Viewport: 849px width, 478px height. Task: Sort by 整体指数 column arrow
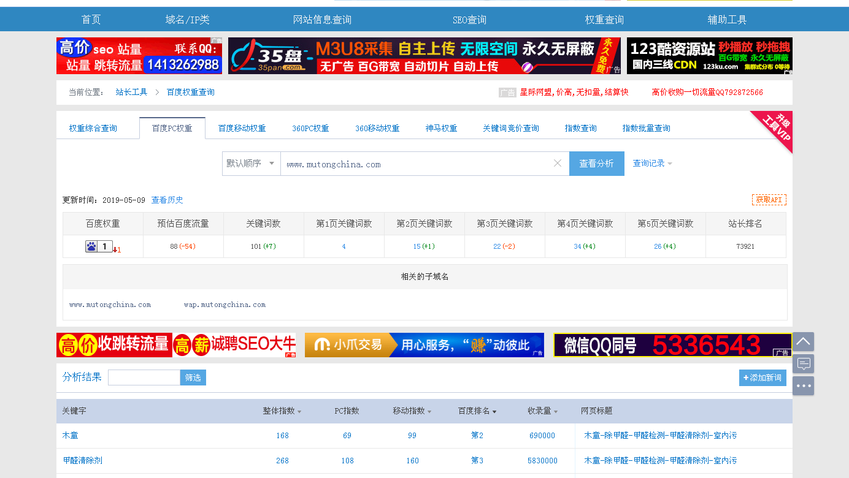[299, 412]
